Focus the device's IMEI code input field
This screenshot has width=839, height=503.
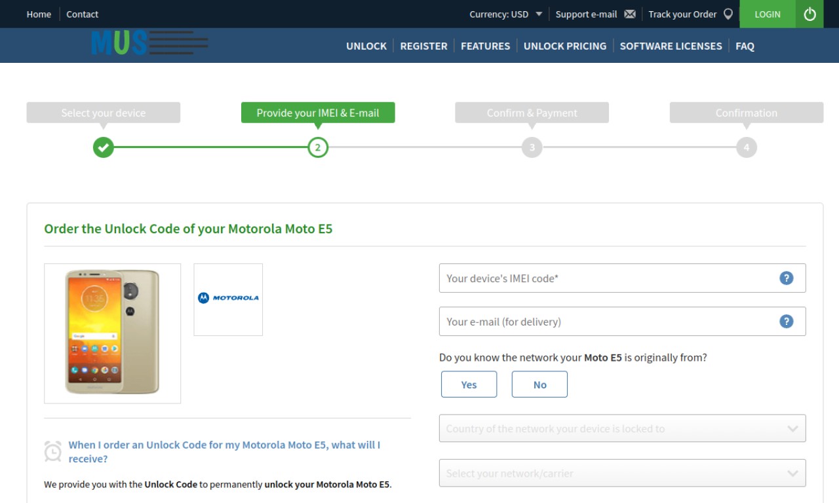(622, 278)
